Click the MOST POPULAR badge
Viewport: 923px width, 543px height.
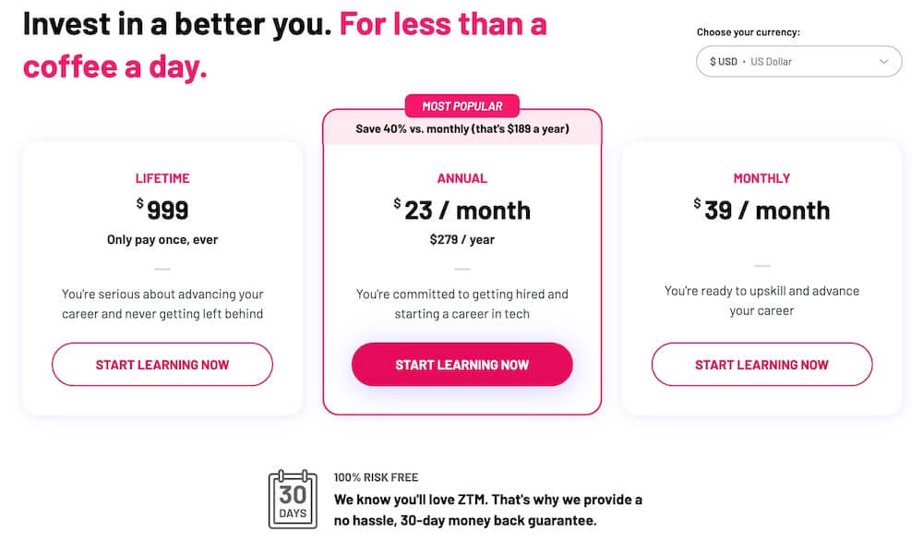coord(462,106)
